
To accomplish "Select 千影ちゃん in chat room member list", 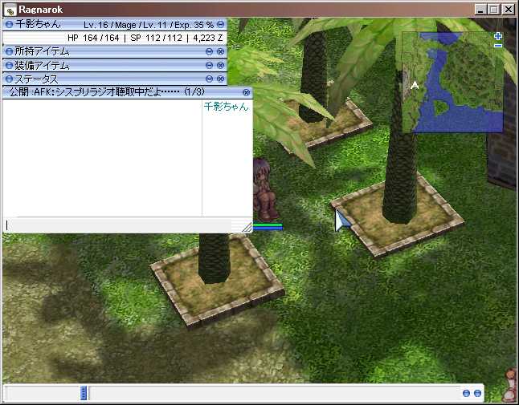I will [x=226, y=107].
